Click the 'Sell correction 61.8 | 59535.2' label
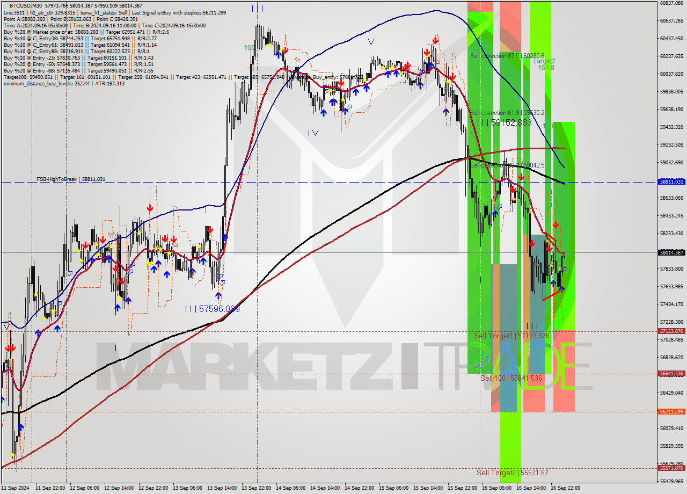The width and height of the screenshot is (687, 494). pyautogui.click(x=507, y=113)
